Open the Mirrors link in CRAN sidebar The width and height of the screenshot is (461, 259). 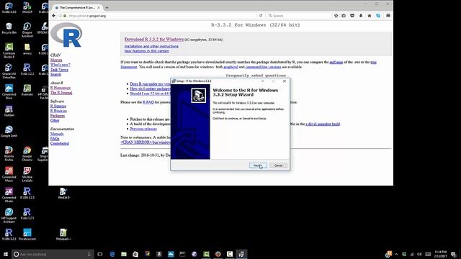coord(56,60)
